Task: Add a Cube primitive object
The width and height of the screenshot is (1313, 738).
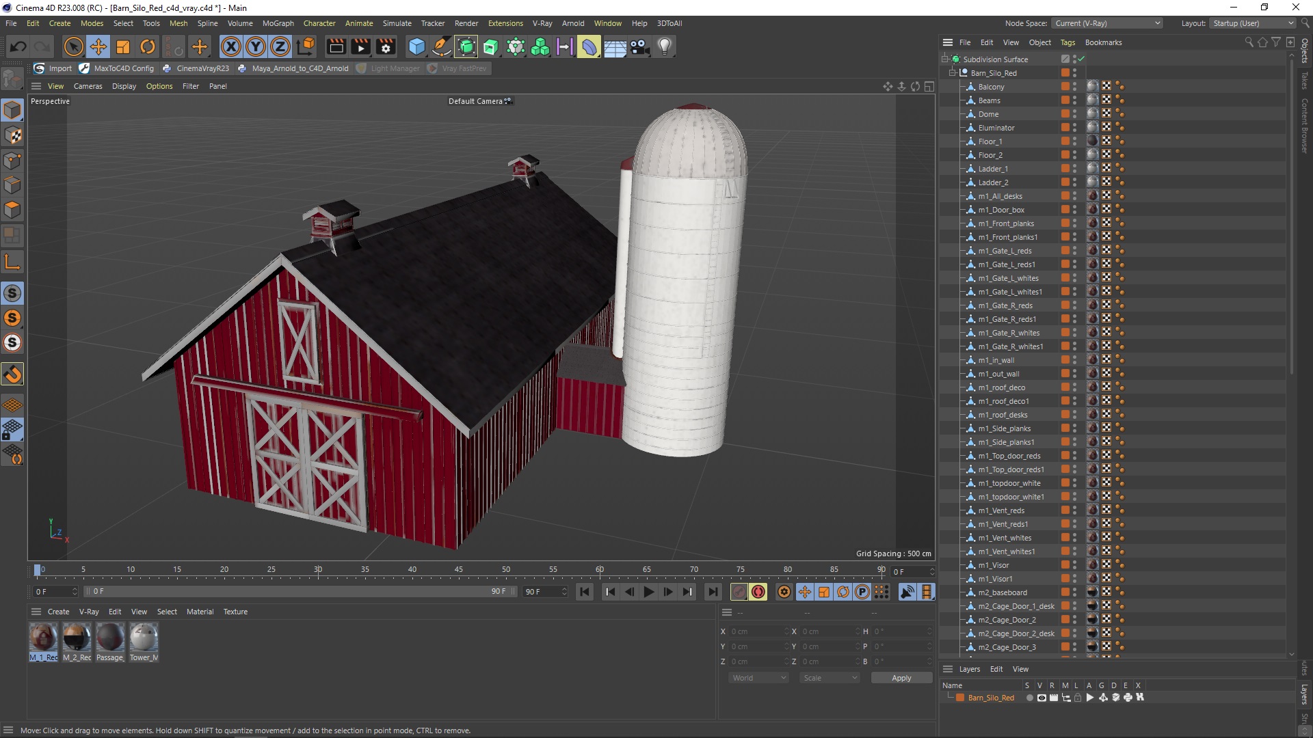Action: tap(416, 46)
